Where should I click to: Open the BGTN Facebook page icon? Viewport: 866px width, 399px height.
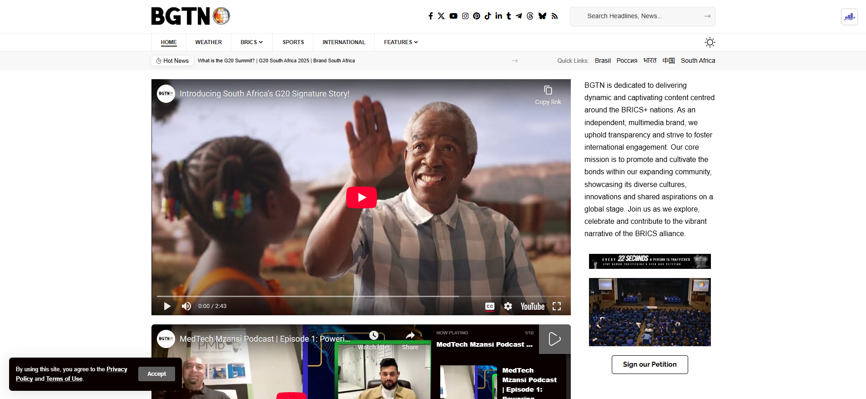click(431, 16)
